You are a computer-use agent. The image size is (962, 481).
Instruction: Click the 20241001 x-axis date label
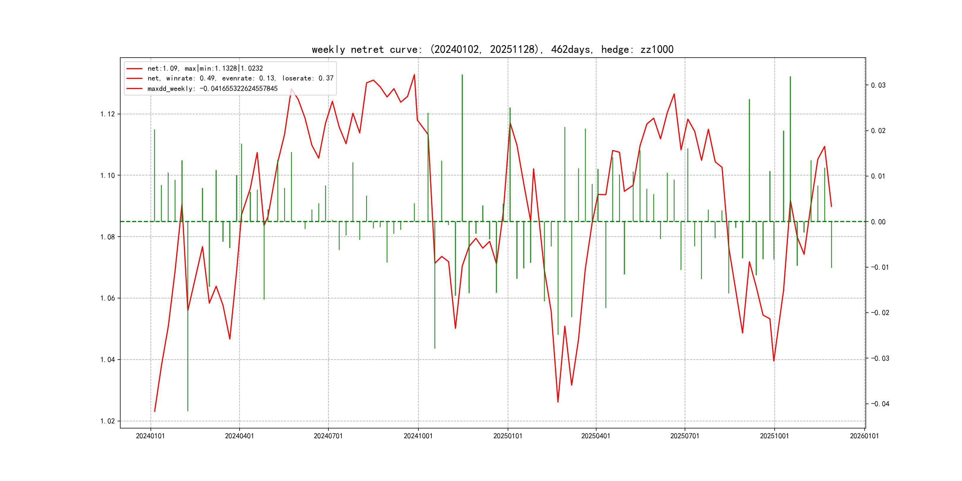pyautogui.click(x=418, y=436)
